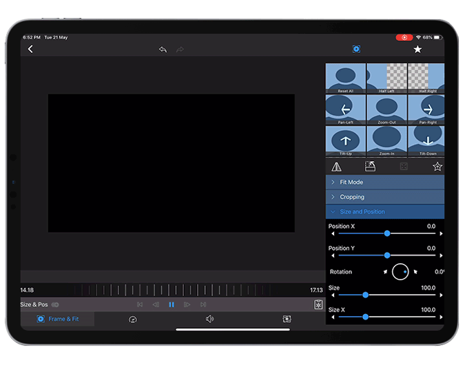This screenshot has width=465, height=365.
Task: Click the Position X value 0.0
Action: [x=431, y=227]
